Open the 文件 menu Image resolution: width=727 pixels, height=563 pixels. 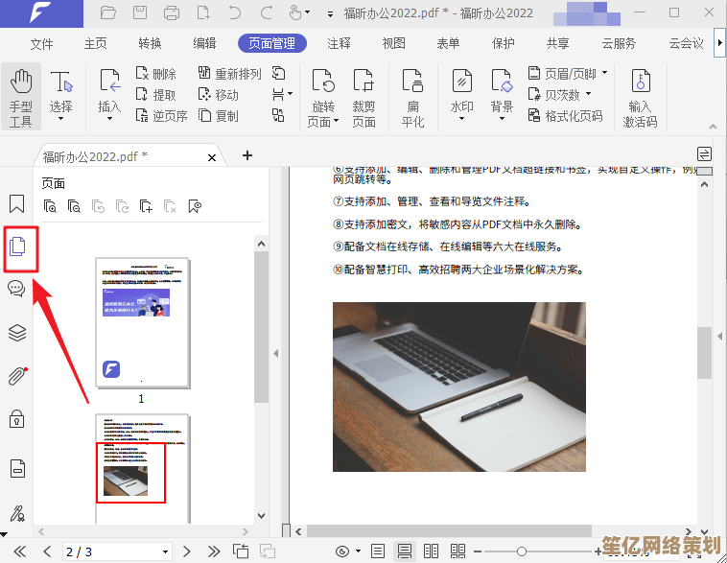point(41,43)
